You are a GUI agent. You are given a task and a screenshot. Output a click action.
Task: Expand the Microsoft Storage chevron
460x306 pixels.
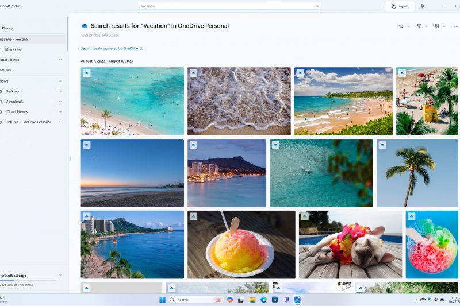point(60,275)
